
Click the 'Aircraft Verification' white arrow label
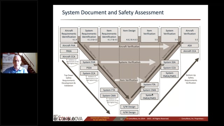pyautogui.click(x=129, y=47)
